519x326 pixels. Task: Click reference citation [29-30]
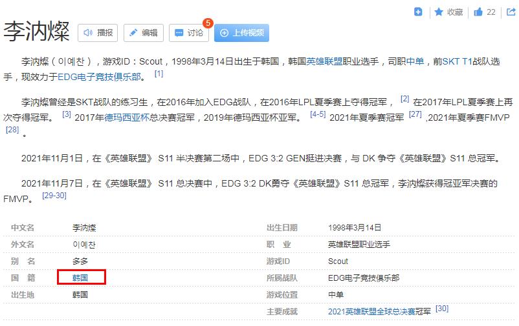[x=54, y=195]
